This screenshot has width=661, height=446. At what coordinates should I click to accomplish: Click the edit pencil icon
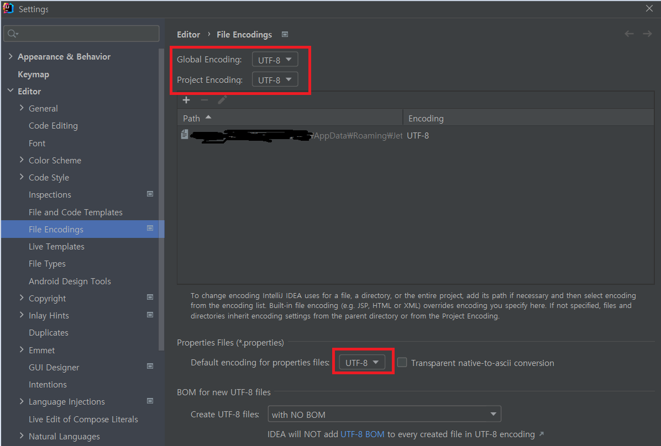(x=223, y=100)
